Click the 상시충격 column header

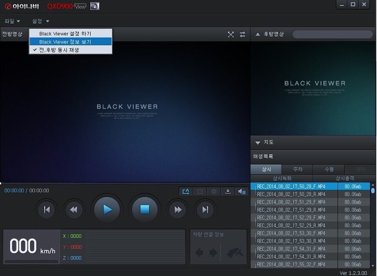(345, 178)
